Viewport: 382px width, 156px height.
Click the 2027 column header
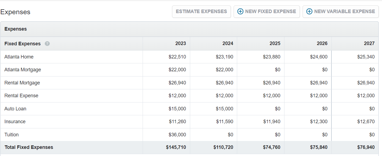click(369, 43)
